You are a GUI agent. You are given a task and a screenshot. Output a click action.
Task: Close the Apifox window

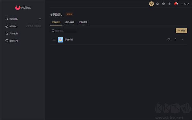(x=188, y=4)
